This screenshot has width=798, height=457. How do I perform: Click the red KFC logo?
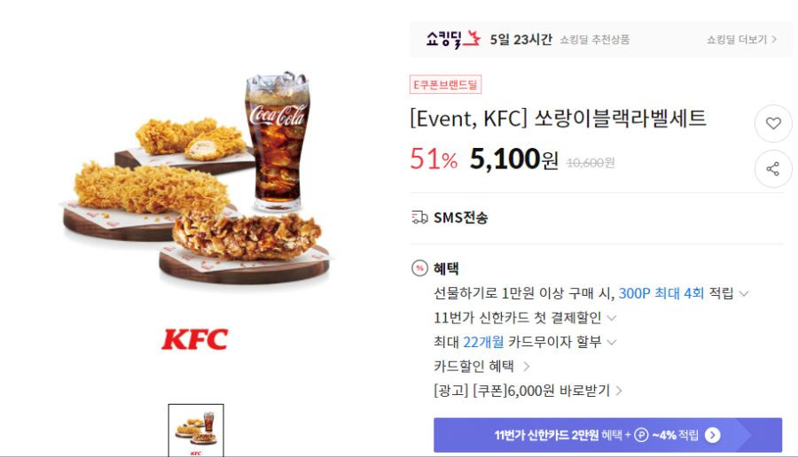pos(195,339)
